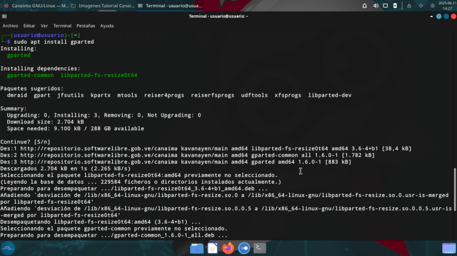Image resolution: width=457 pixels, height=256 pixels.
Task: Click the terminal icon in dock
Action: pos(260,248)
